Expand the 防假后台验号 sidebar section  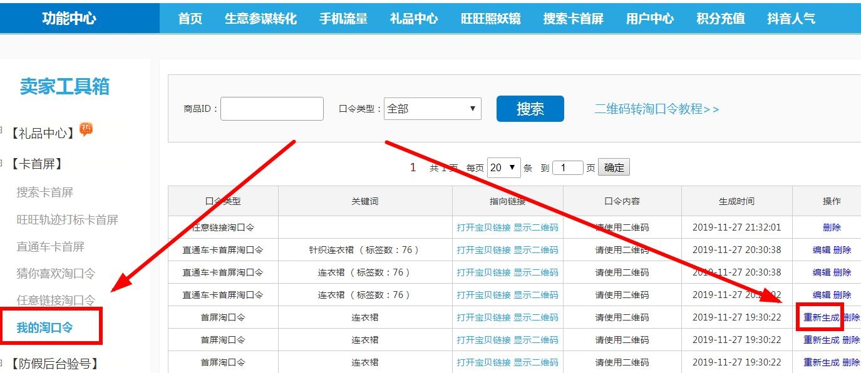pyautogui.click(x=54, y=363)
